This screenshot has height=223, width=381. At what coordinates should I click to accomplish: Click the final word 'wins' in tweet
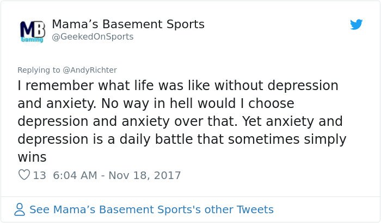pyautogui.click(x=32, y=157)
